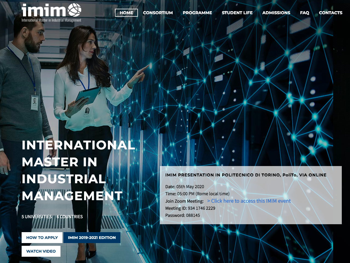Viewport: 350px width, 263px height.
Task: Open the ADMISSIONS section
Action: click(x=276, y=13)
